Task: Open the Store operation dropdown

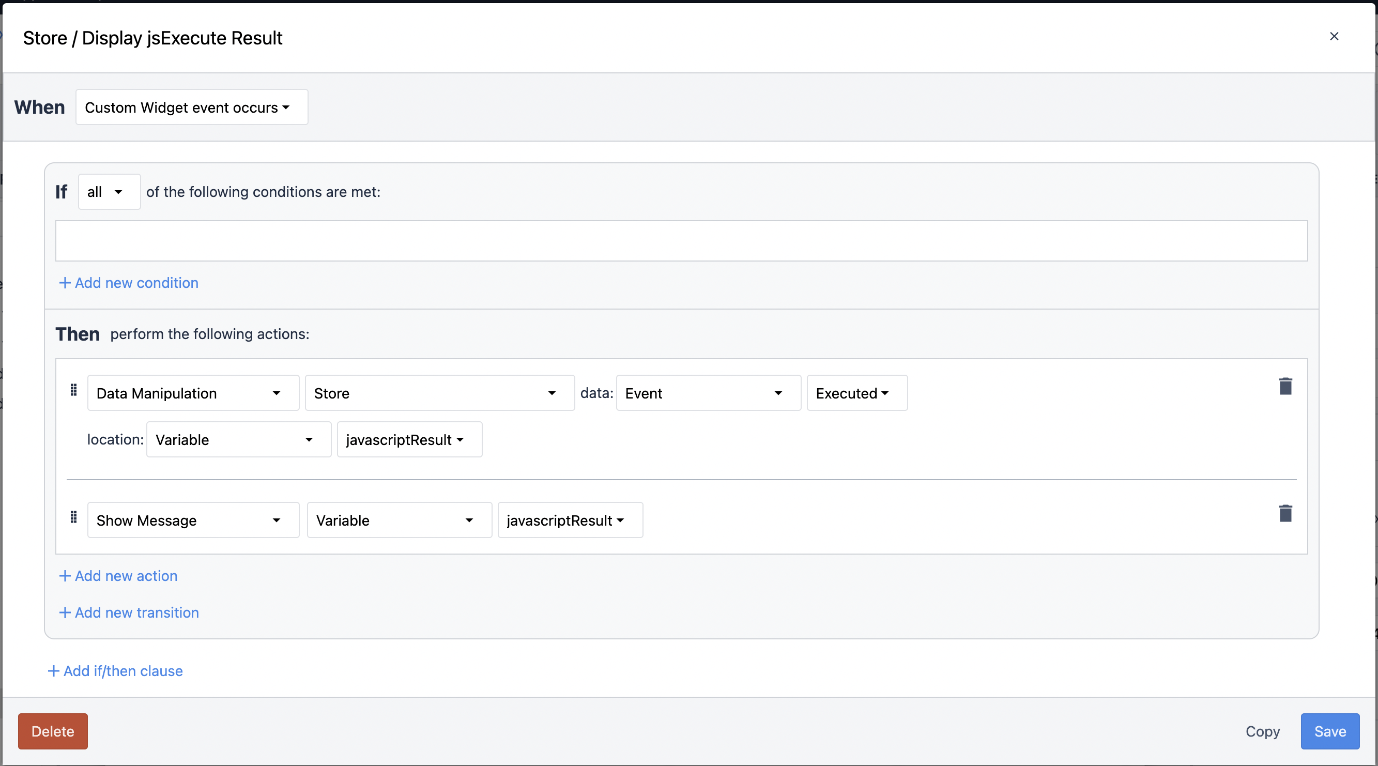Action: click(x=440, y=393)
